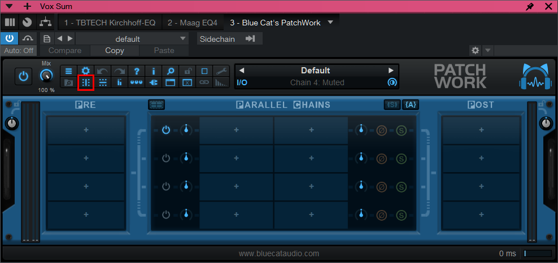
Task: Open PatchWork settings gear in the toolbar
Action: (86, 72)
